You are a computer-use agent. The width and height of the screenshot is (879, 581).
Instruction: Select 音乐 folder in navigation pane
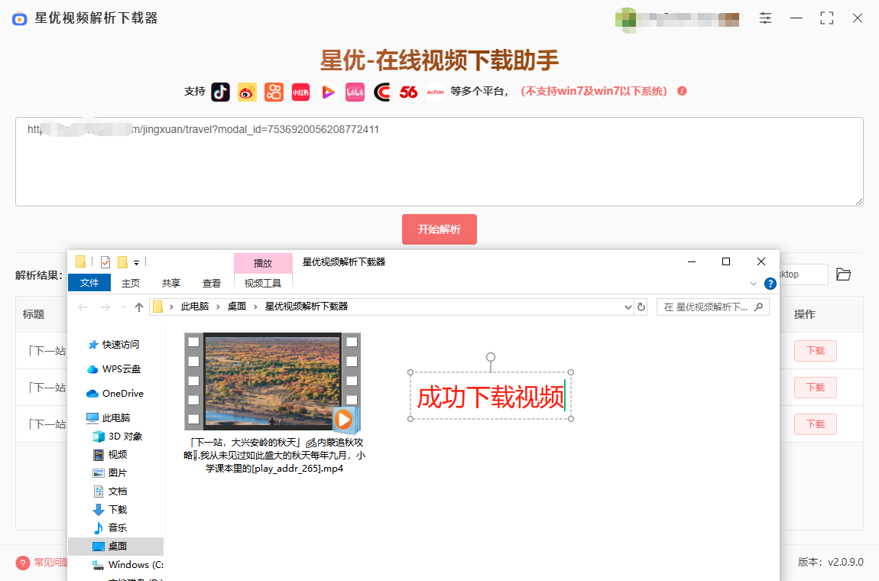(x=117, y=527)
